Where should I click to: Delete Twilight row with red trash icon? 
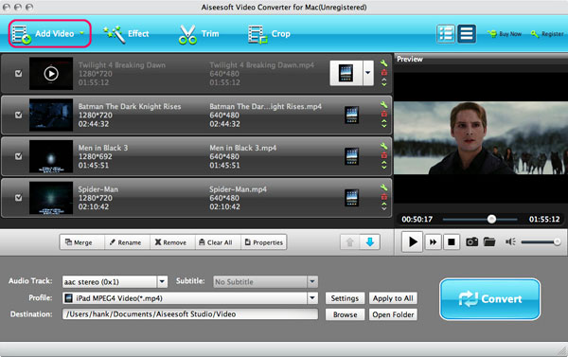coord(384,73)
